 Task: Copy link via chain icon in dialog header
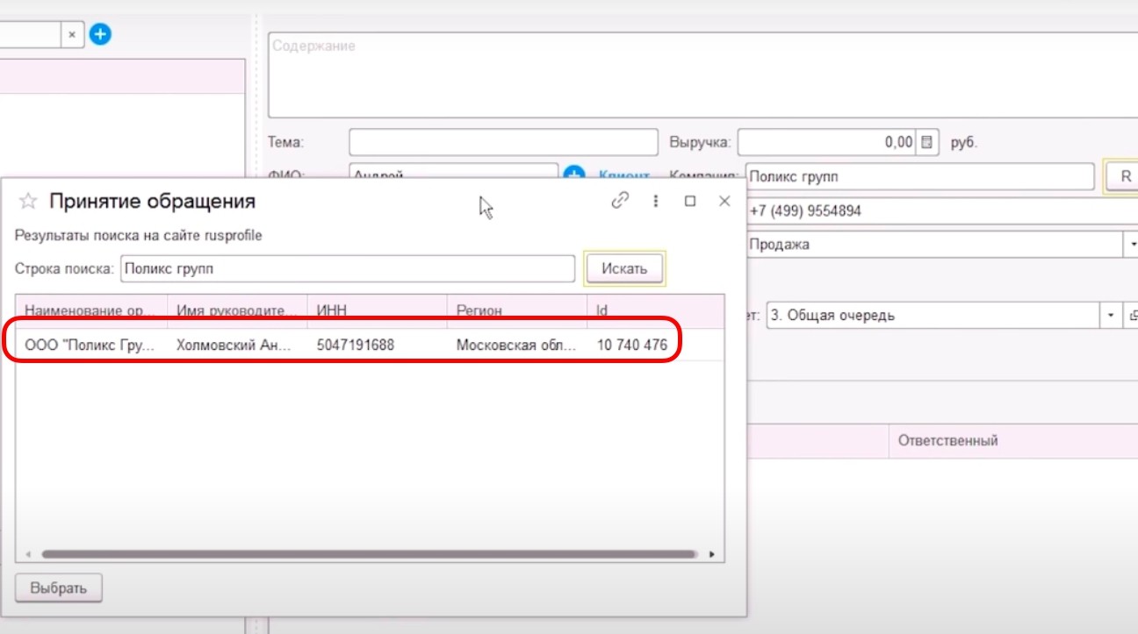(x=620, y=201)
